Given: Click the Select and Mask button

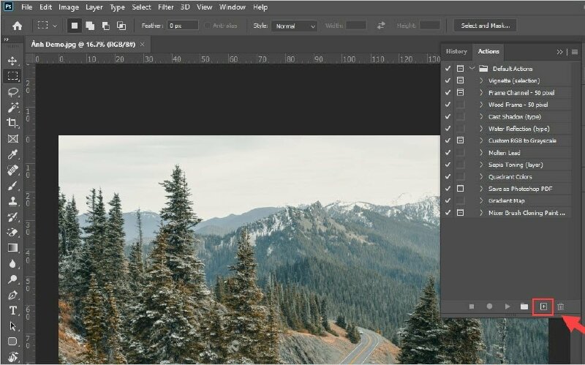Looking at the screenshot, I should (x=485, y=26).
